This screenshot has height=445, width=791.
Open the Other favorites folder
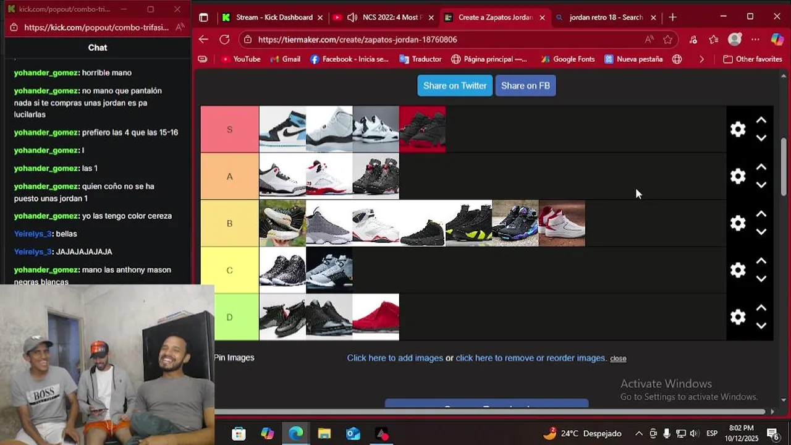[753, 59]
